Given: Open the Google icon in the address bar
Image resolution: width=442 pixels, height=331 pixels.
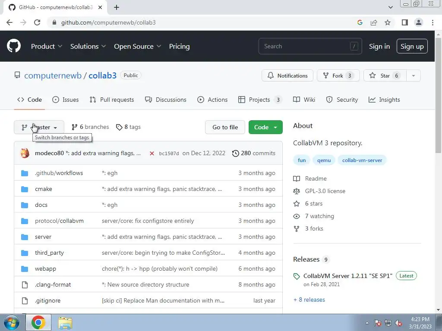Looking at the screenshot, I should [360, 22].
